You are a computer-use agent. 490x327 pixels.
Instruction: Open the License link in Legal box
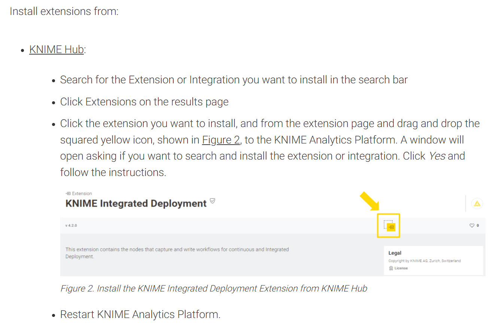[x=401, y=268]
